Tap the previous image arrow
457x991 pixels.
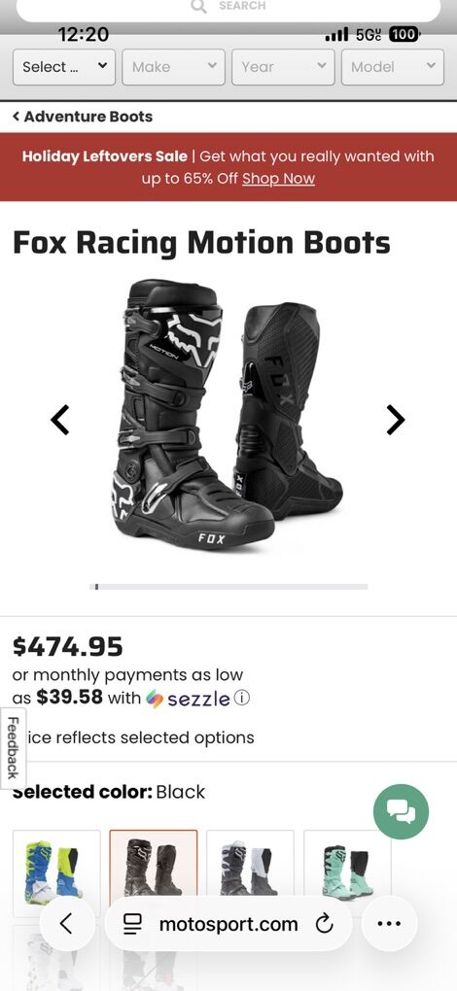(x=60, y=420)
